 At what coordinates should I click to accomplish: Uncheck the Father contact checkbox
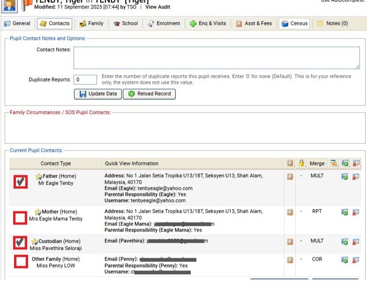click(20, 182)
